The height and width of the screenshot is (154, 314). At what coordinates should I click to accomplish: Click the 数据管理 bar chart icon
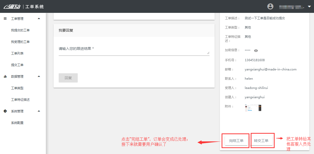pos(5,76)
